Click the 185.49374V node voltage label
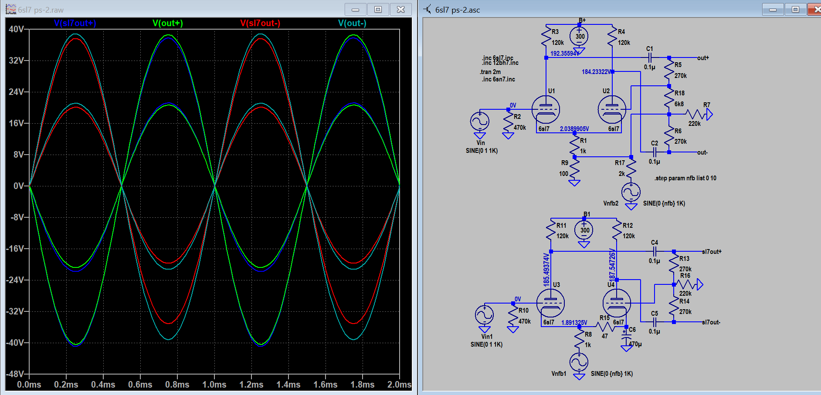The height and width of the screenshot is (395, 821). (x=546, y=270)
